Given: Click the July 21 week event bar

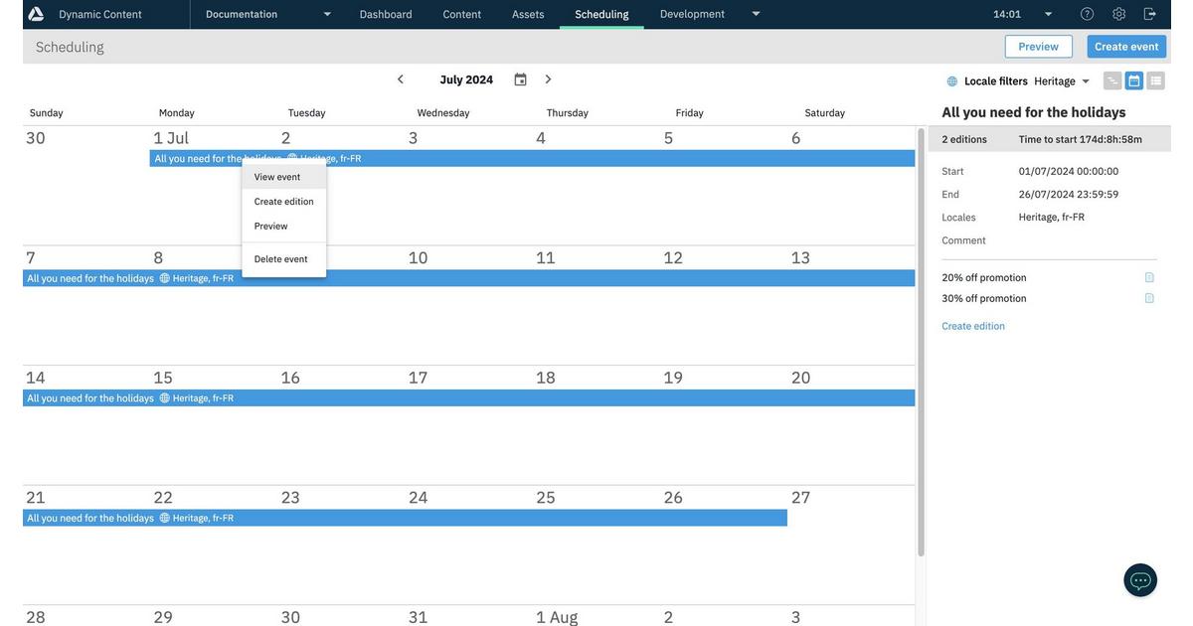Looking at the screenshot, I should (x=406, y=518).
